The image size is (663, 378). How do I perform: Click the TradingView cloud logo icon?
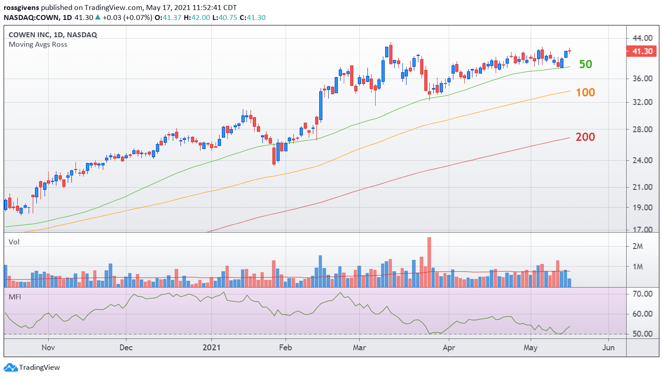(x=10, y=367)
